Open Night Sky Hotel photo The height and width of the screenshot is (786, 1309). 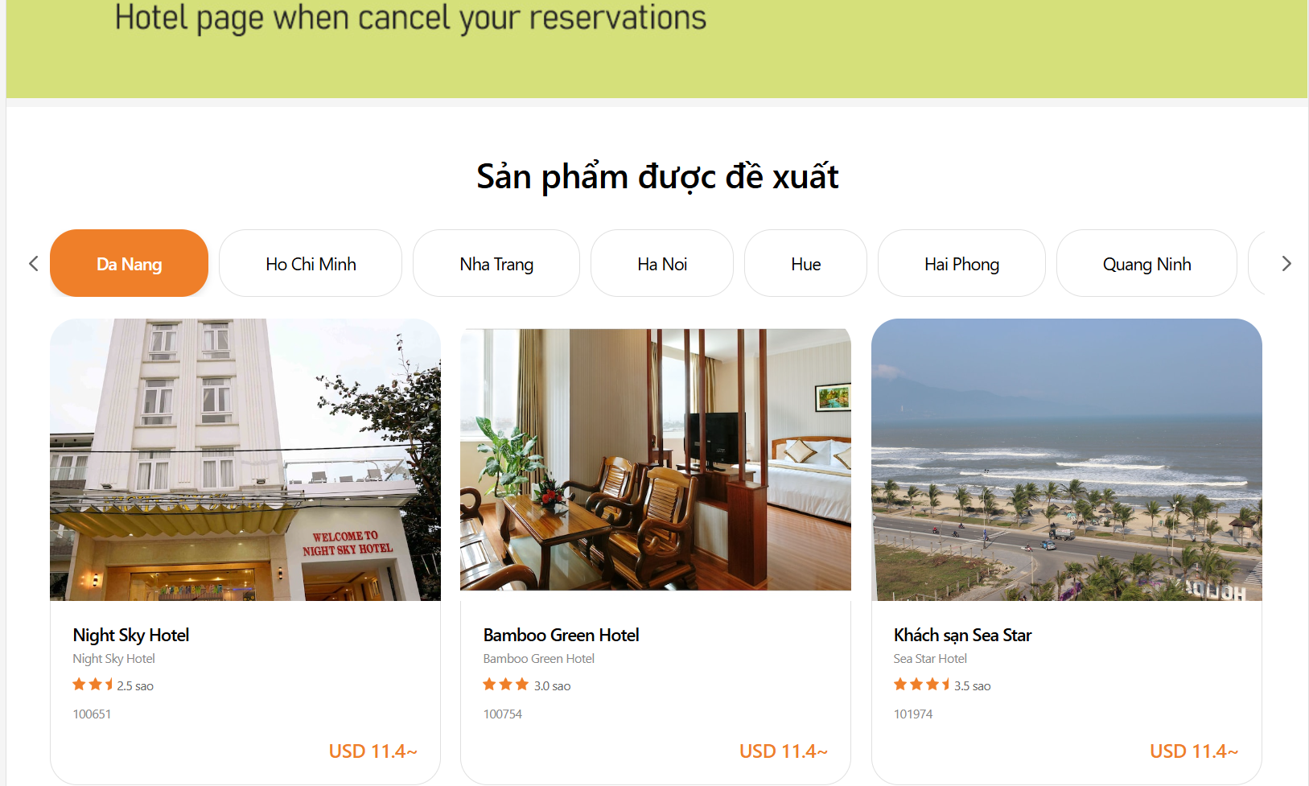(245, 459)
